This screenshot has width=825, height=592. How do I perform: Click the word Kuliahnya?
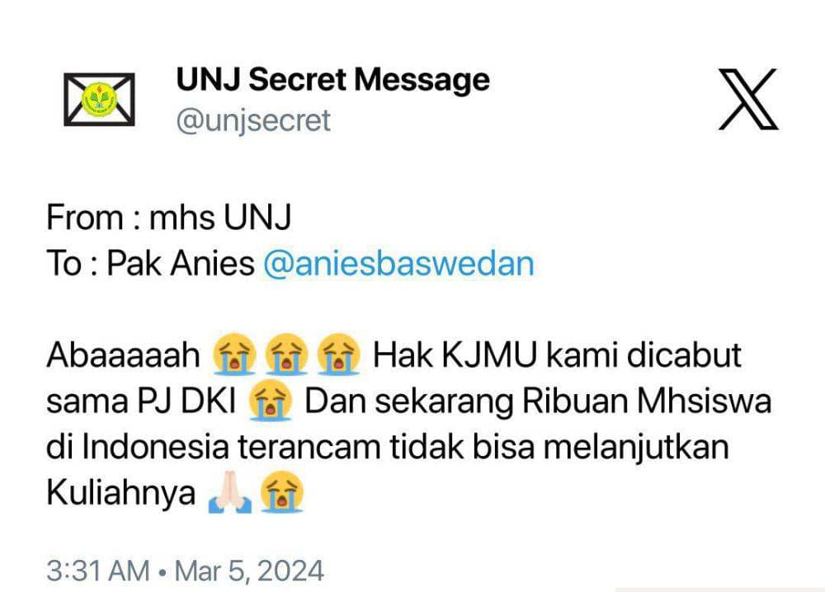(x=121, y=494)
